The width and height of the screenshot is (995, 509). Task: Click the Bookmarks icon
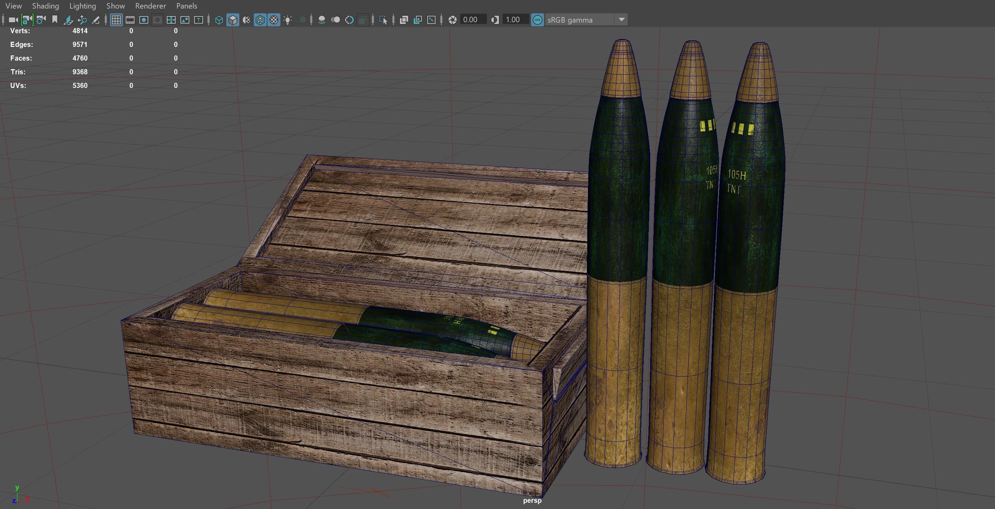54,20
